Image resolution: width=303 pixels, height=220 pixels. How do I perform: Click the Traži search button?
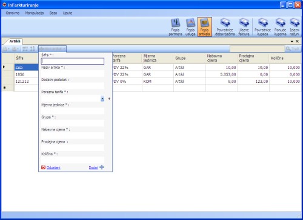(293, 49)
